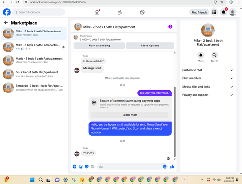Click the purple conversation information icon
Screen dimensions: 242x184
tap(170, 27)
